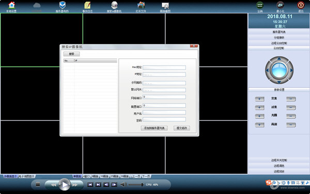Click the 网络端口 network port field

click(x=164, y=97)
